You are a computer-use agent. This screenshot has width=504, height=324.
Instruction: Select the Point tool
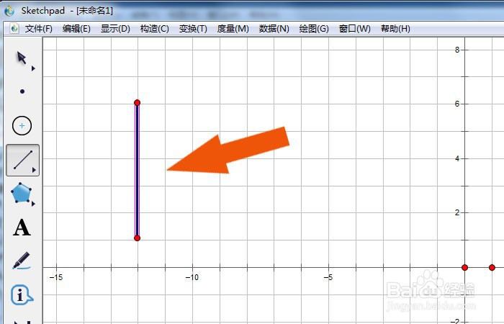[22, 91]
